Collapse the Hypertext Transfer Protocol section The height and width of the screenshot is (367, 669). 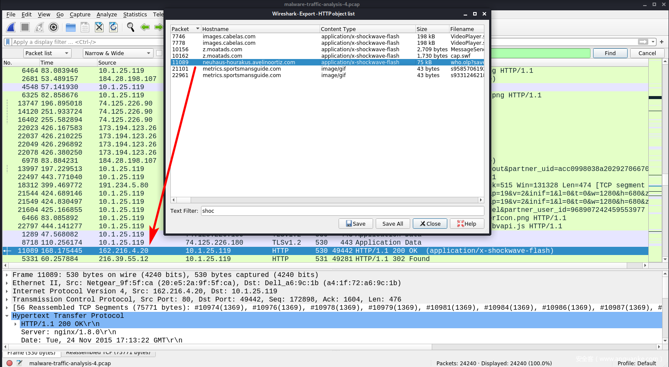coord(7,316)
